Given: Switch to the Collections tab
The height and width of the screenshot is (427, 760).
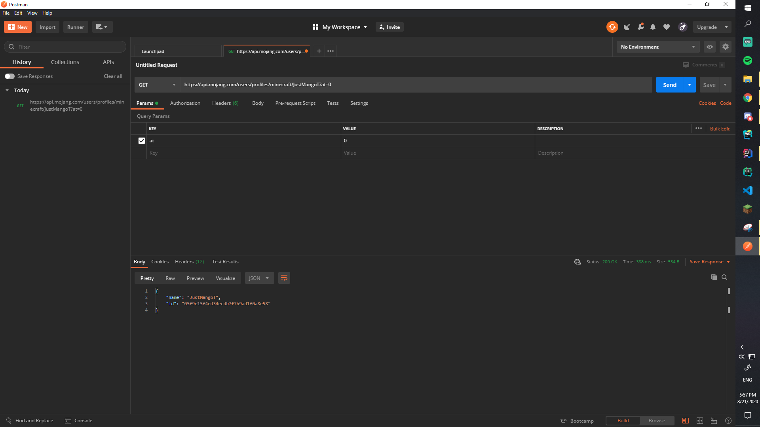Looking at the screenshot, I should (65, 62).
